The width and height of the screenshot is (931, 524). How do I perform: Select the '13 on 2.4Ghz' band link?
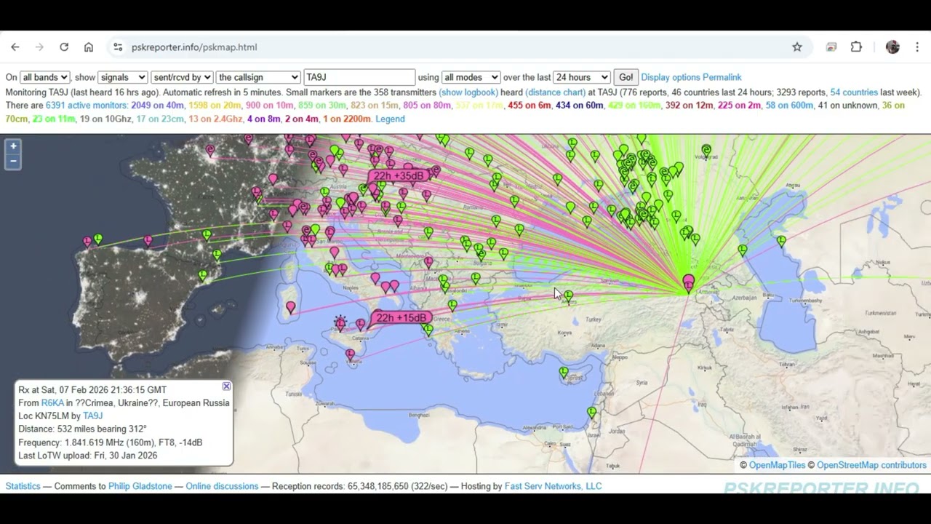[215, 119]
